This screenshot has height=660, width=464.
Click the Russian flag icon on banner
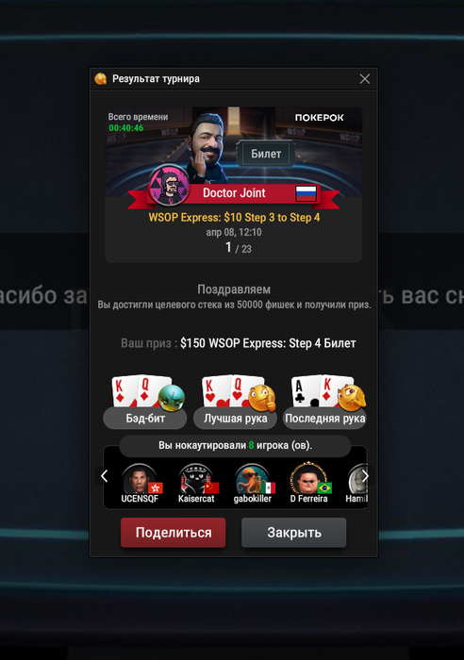coord(307,193)
